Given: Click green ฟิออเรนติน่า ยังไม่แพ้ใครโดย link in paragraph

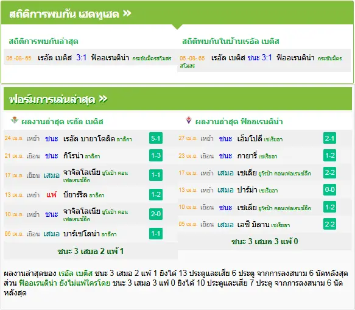Looking at the screenshot, I should click(65, 283).
